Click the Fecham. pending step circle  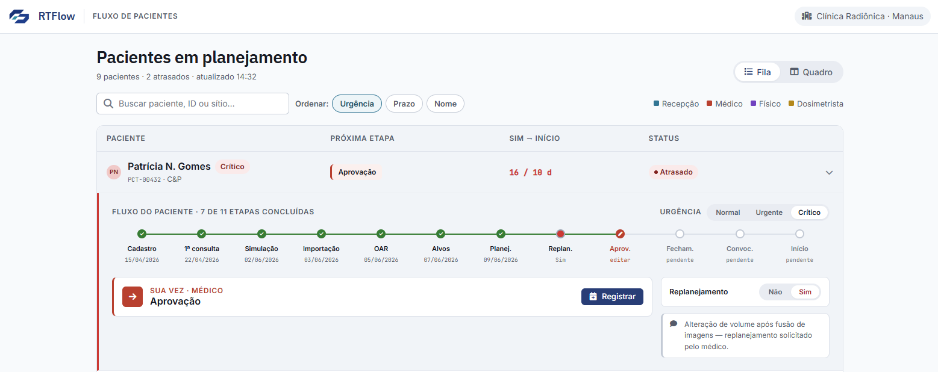[680, 234]
